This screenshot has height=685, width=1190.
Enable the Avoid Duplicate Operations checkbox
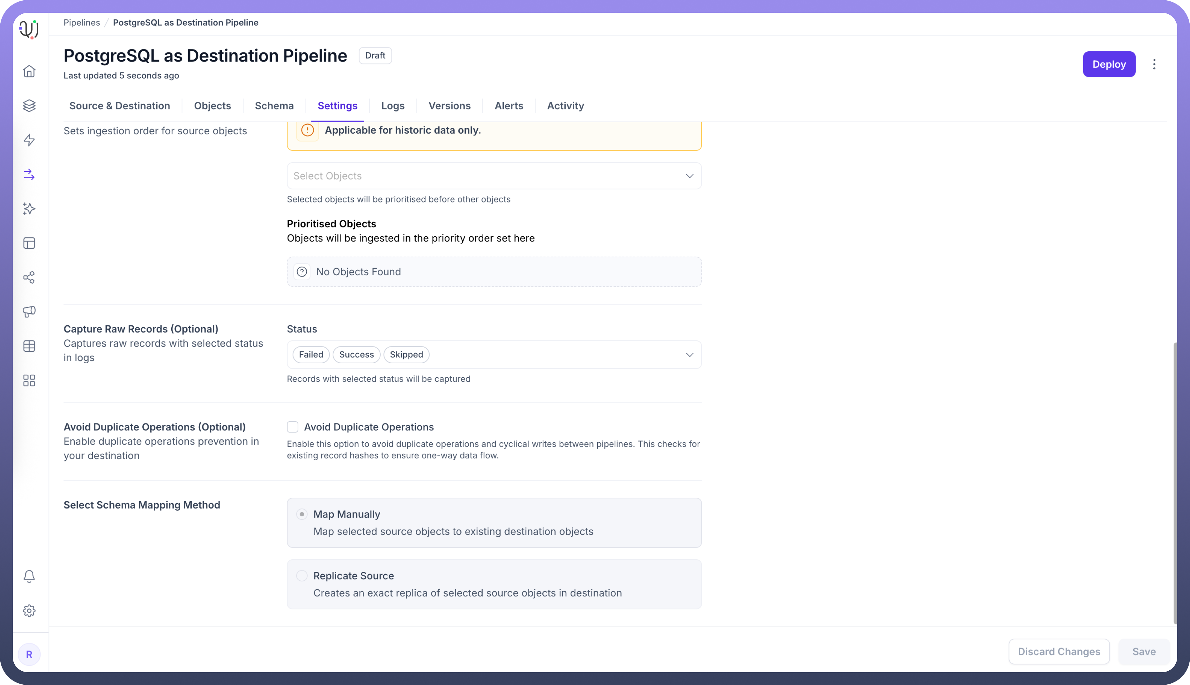pyautogui.click(x=293, y=427)
